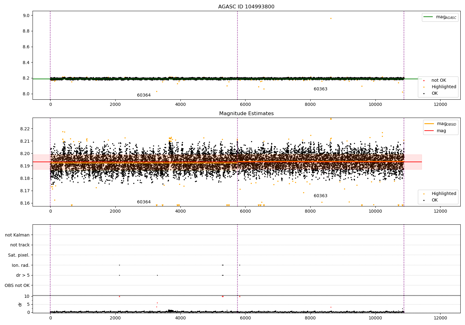Click the 'AGASC ID 104993800' plot title

pyautogui.click(x=246, y=7)
